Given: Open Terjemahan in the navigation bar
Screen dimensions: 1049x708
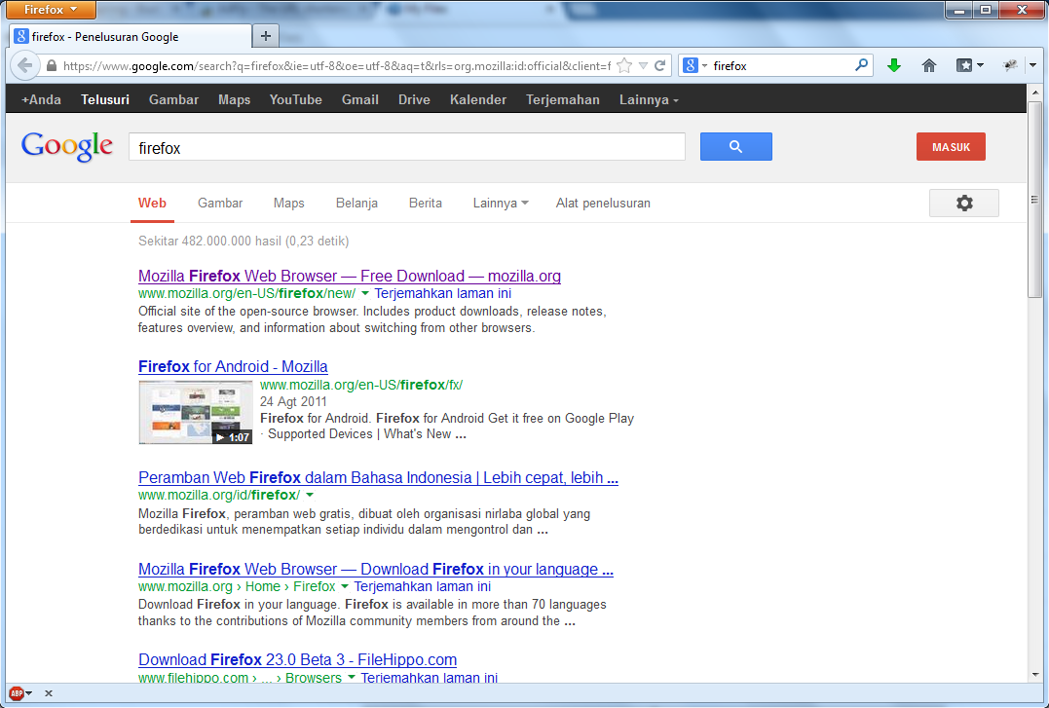Looking at the screenshot, I should click(x=563, y=99).
